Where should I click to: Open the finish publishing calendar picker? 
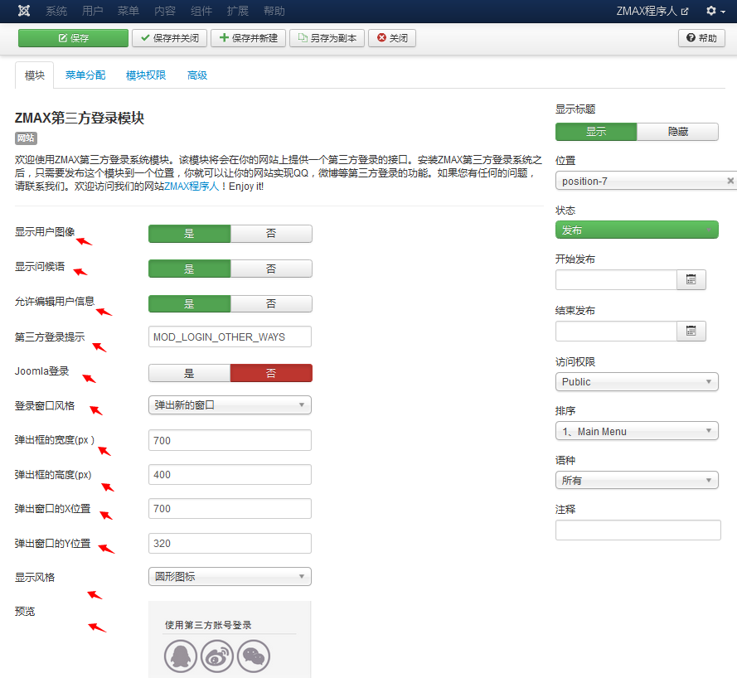click(x=691, y=332)
